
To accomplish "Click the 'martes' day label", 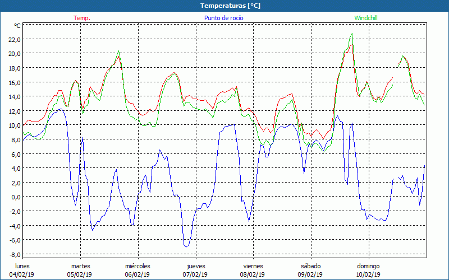I will (81, 266).
